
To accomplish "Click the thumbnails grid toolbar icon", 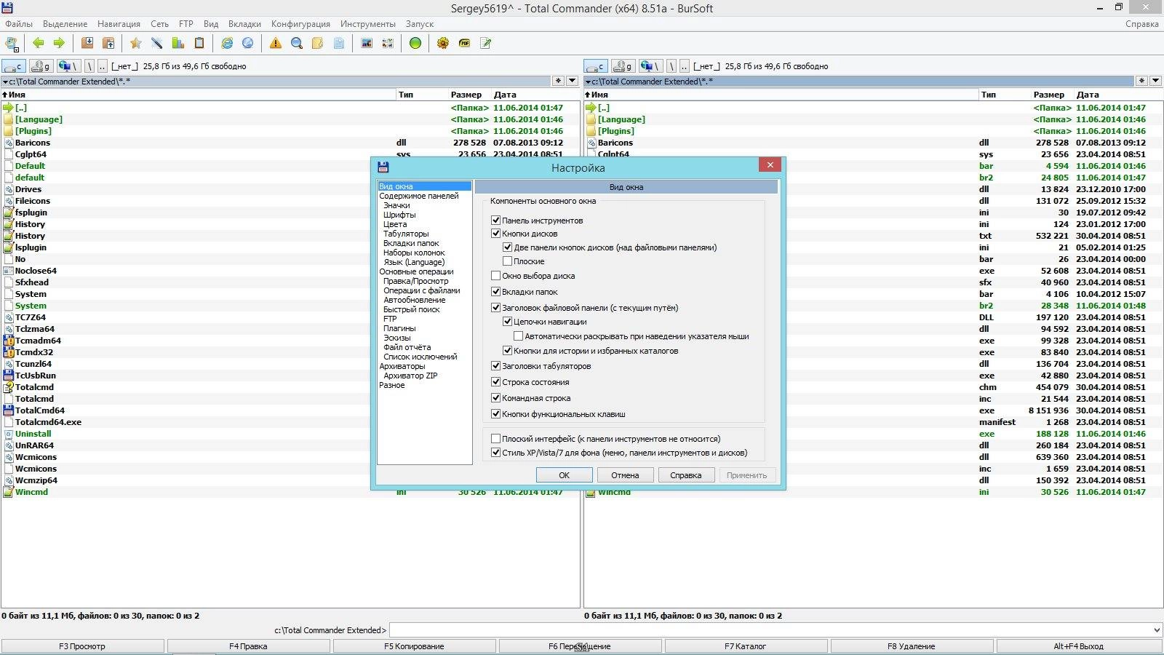I will click(388, 43).
